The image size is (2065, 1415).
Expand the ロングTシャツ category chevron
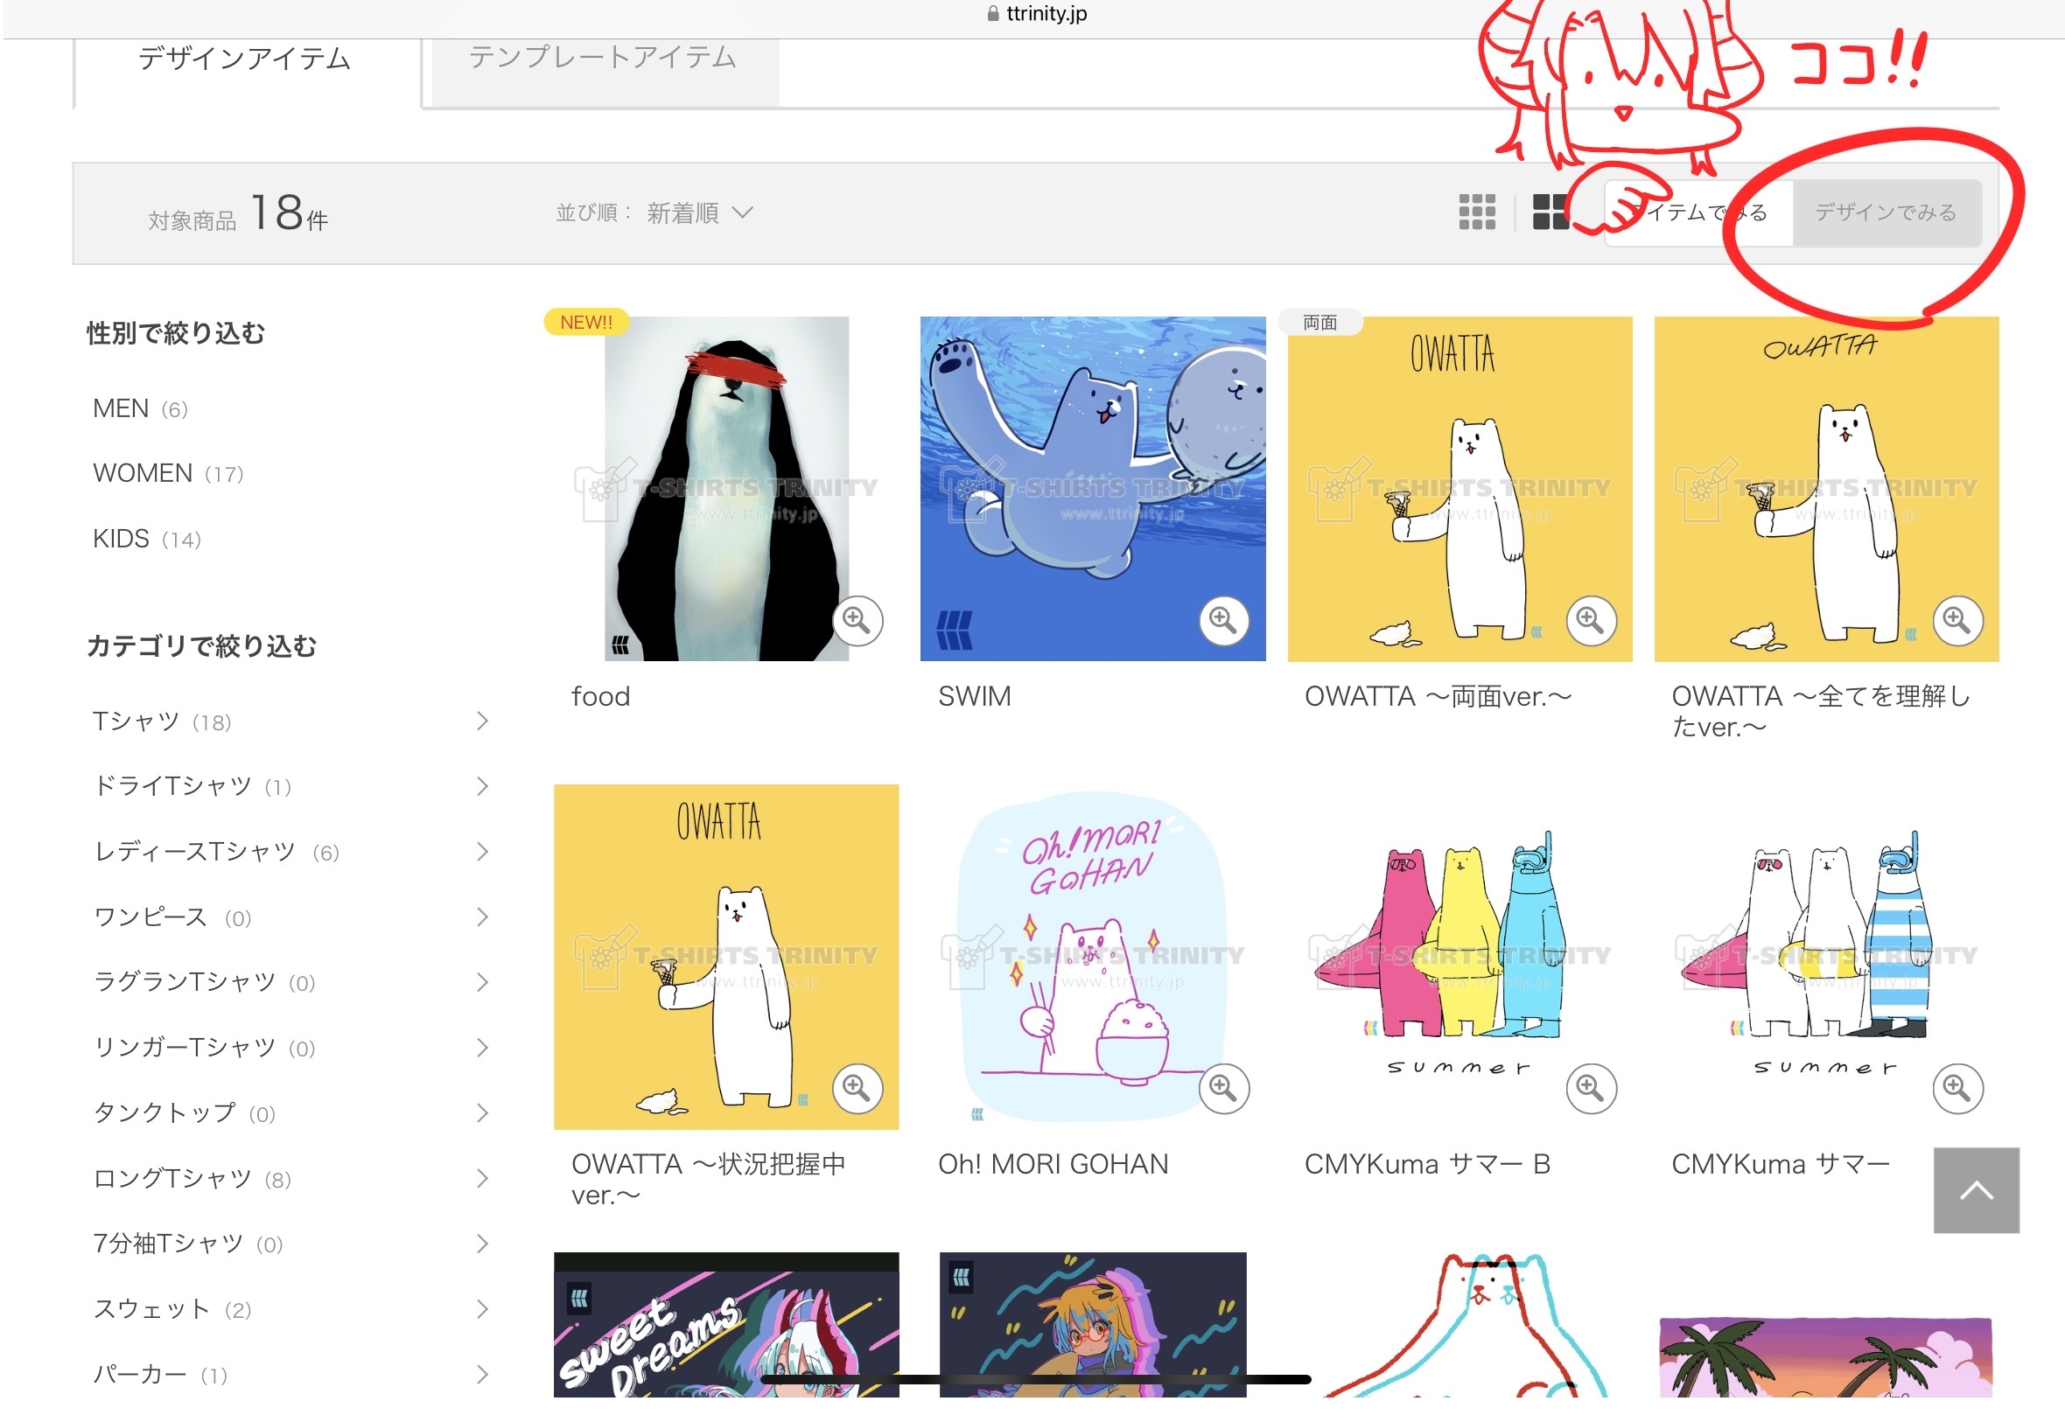tap(482, 1179)
